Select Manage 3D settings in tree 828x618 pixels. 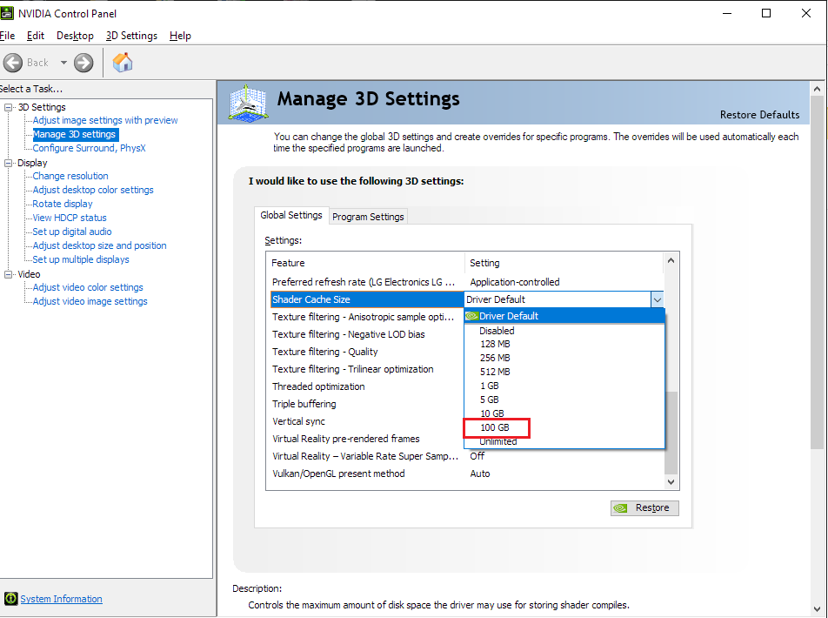pos(75,134)
